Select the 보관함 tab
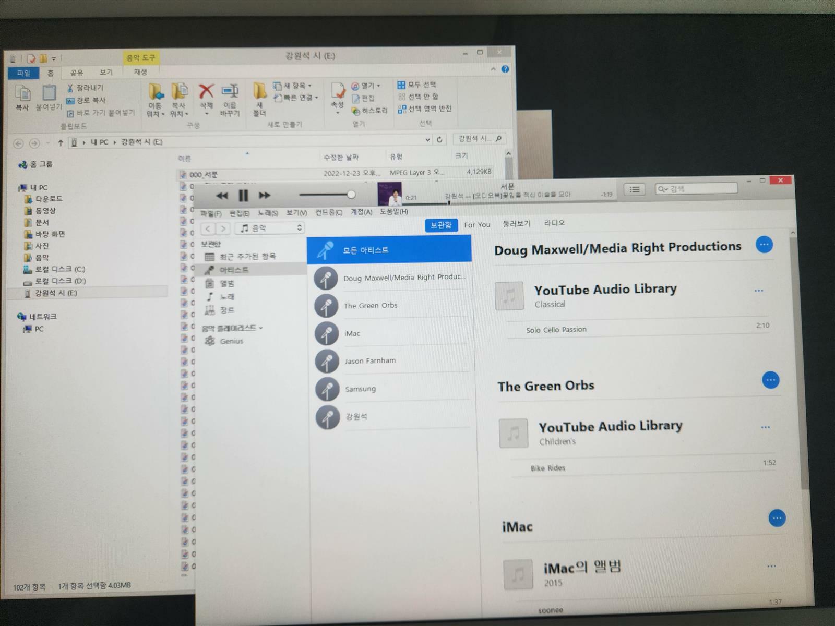 [441, 225]
